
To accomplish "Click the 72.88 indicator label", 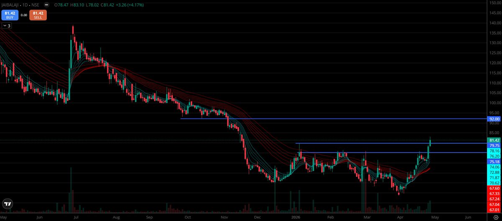I will click(x=494, y=172).
